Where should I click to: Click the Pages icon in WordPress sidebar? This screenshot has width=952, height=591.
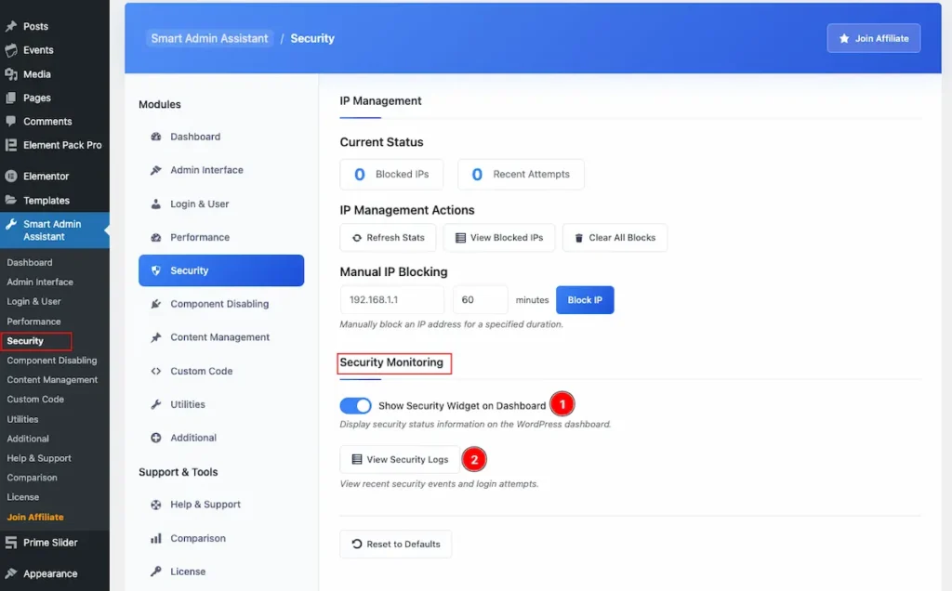[x=11, y=98]
